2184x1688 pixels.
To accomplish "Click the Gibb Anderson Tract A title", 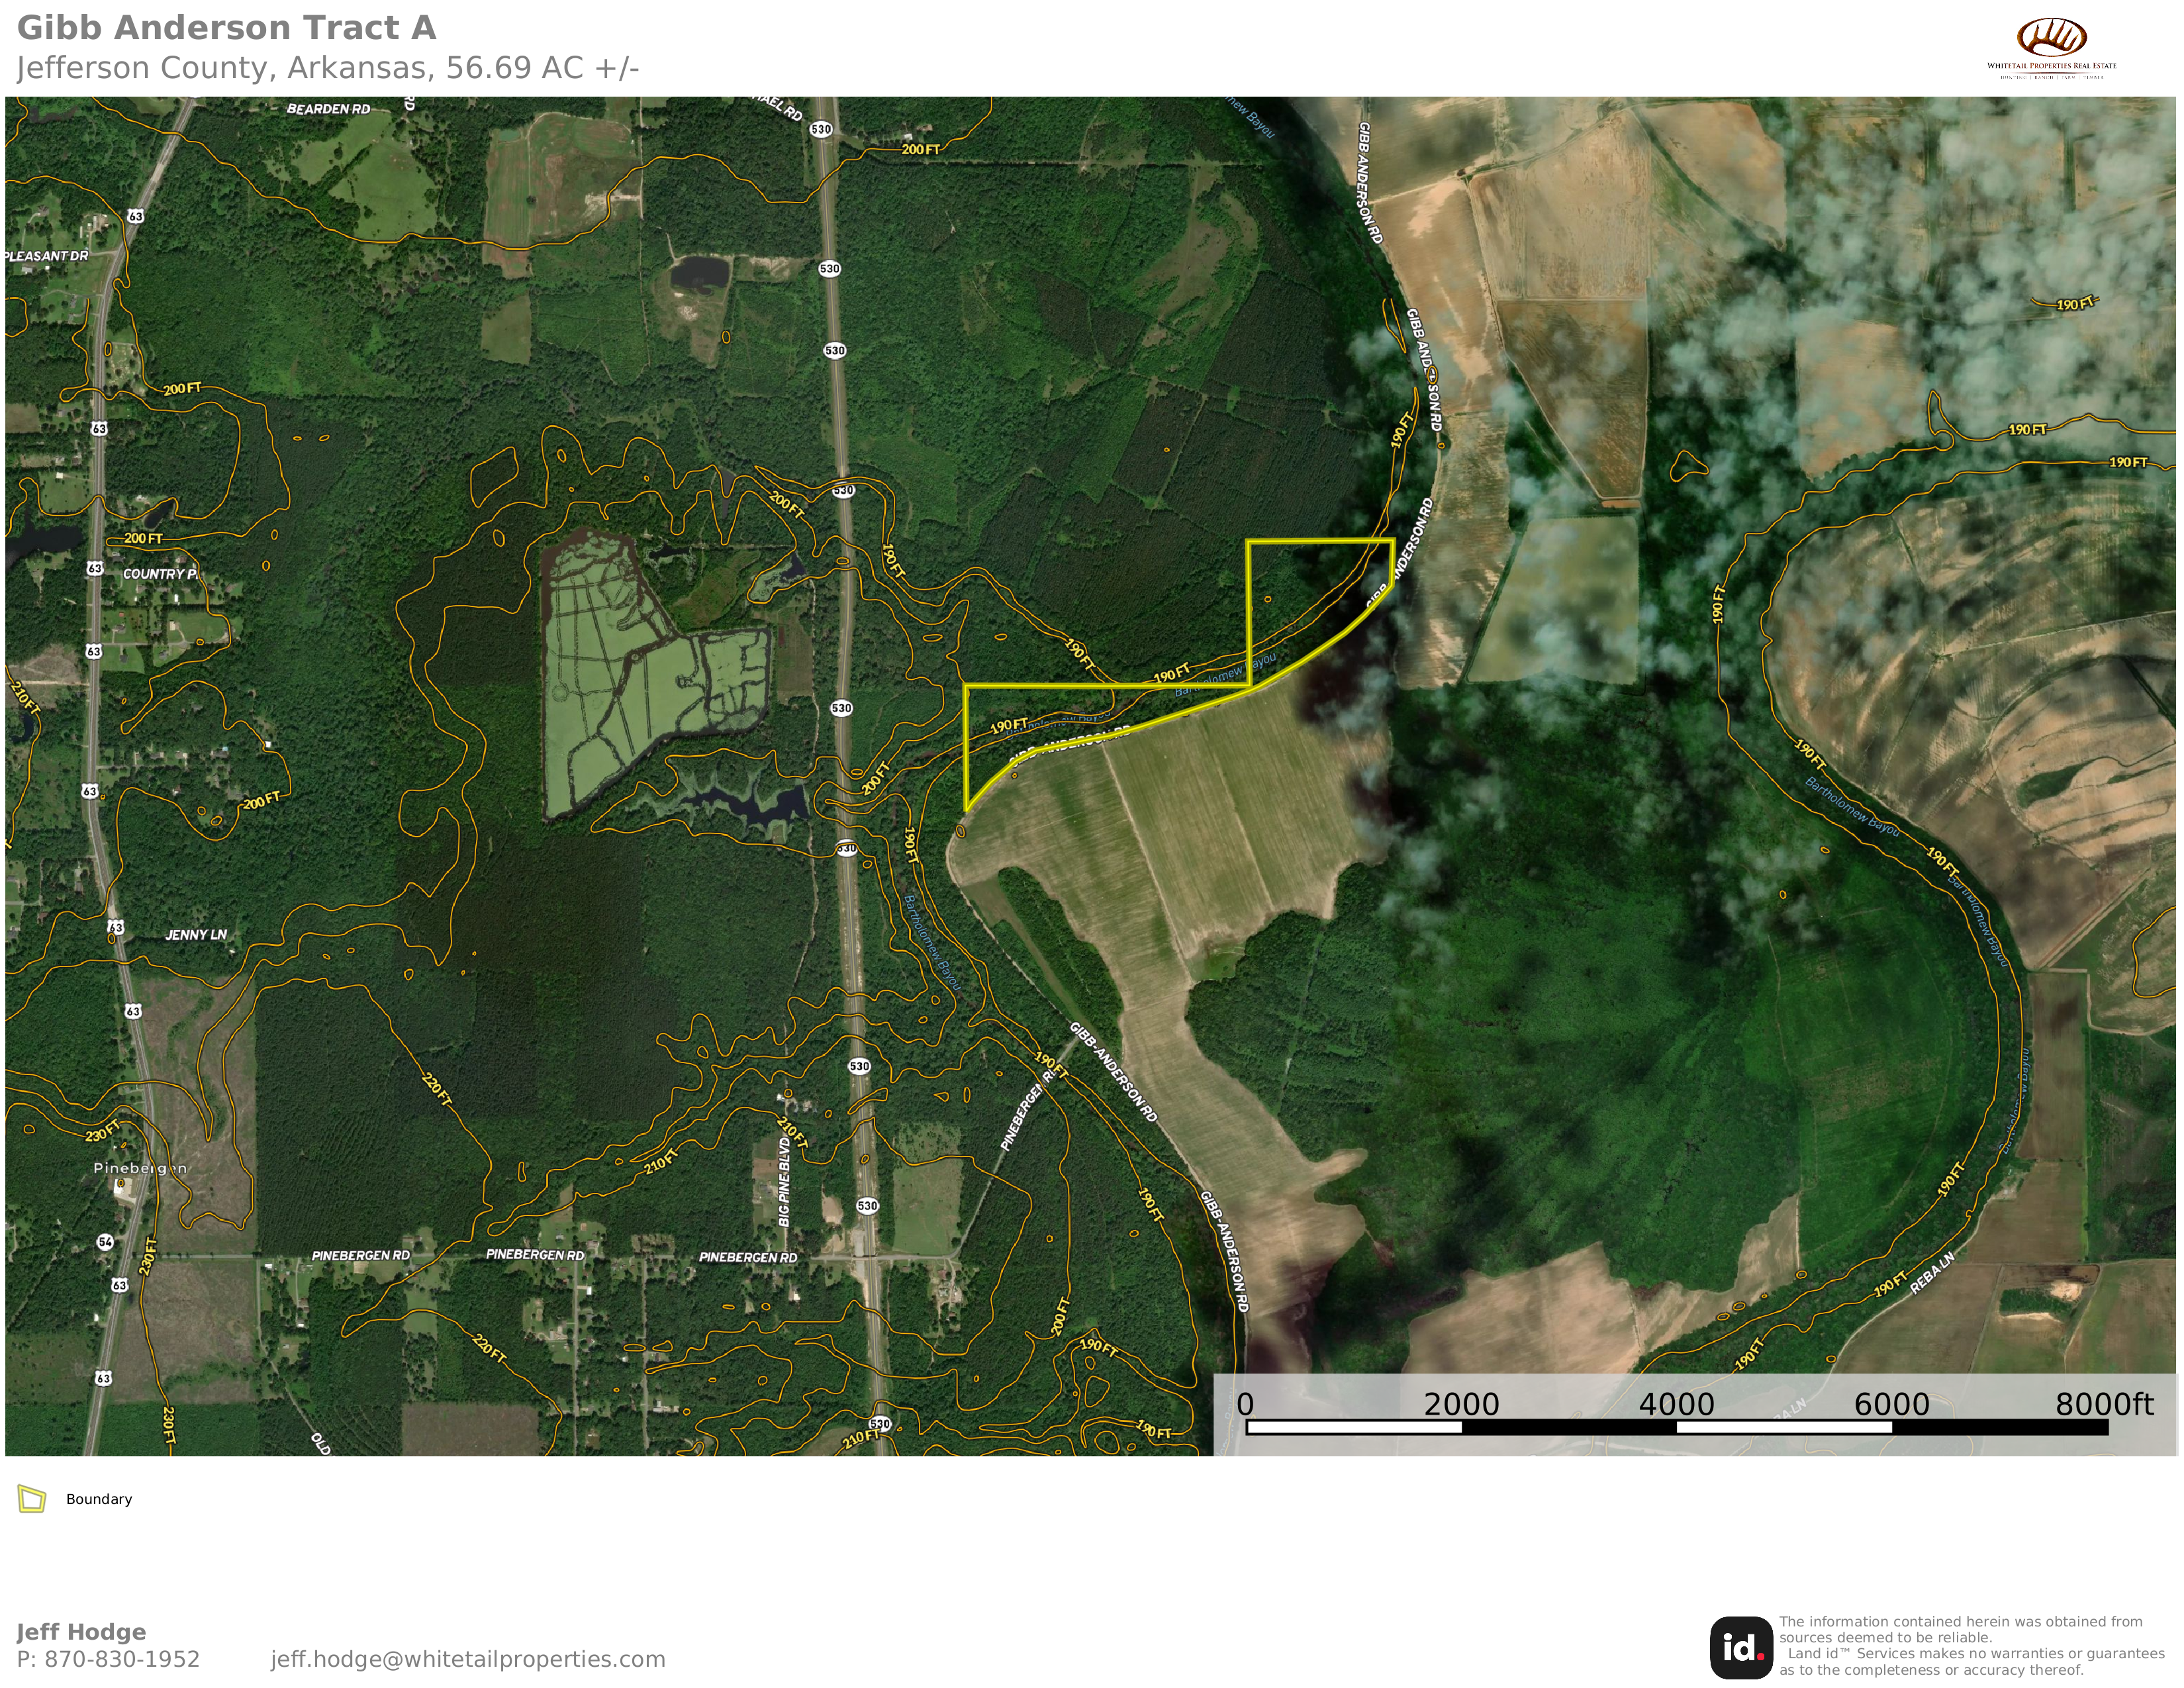I will pos(227,28).
